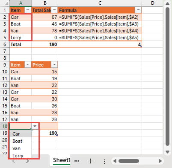Select column A header
The width and height of the screenshot is (172, 168).
tap(21, 3)
